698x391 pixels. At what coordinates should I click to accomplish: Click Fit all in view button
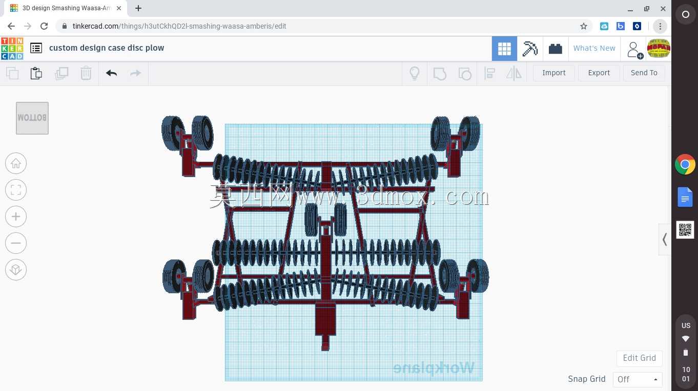(16, 190)
